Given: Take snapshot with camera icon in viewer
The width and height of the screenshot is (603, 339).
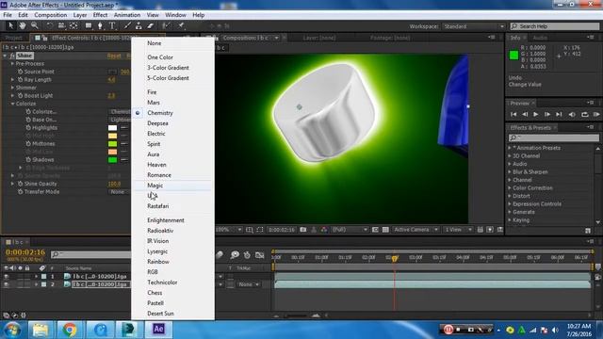Looking at the screenshot, I should (303, 230).
